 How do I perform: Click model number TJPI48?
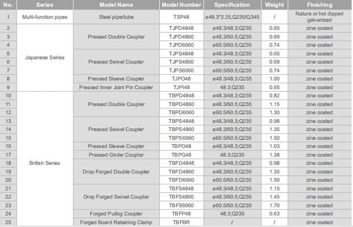[x=181, y=87]
